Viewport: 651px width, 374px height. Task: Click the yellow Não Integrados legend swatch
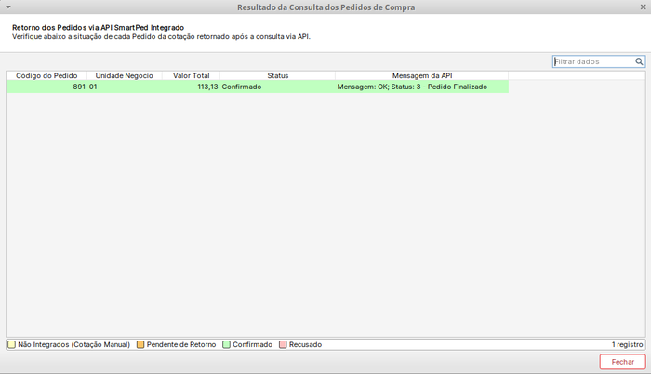tap(11, 344)
